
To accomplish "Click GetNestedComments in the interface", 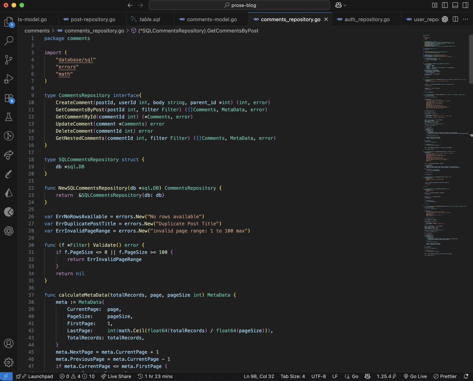I will click(x=80, y=138).
